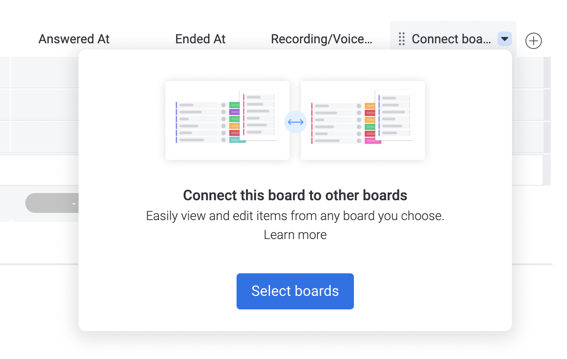This screenshot has width=567, height=359.
Task: Click the gray summary pill showing a dash
Action: coord(52,203)
